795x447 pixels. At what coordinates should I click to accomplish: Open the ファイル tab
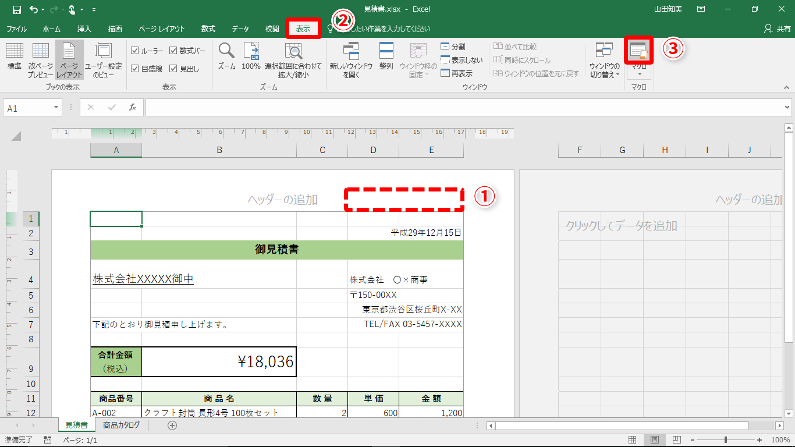click(x=16, y=29)
